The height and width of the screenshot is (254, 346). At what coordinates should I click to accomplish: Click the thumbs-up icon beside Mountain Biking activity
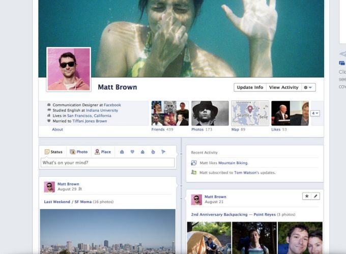[194, 163]
